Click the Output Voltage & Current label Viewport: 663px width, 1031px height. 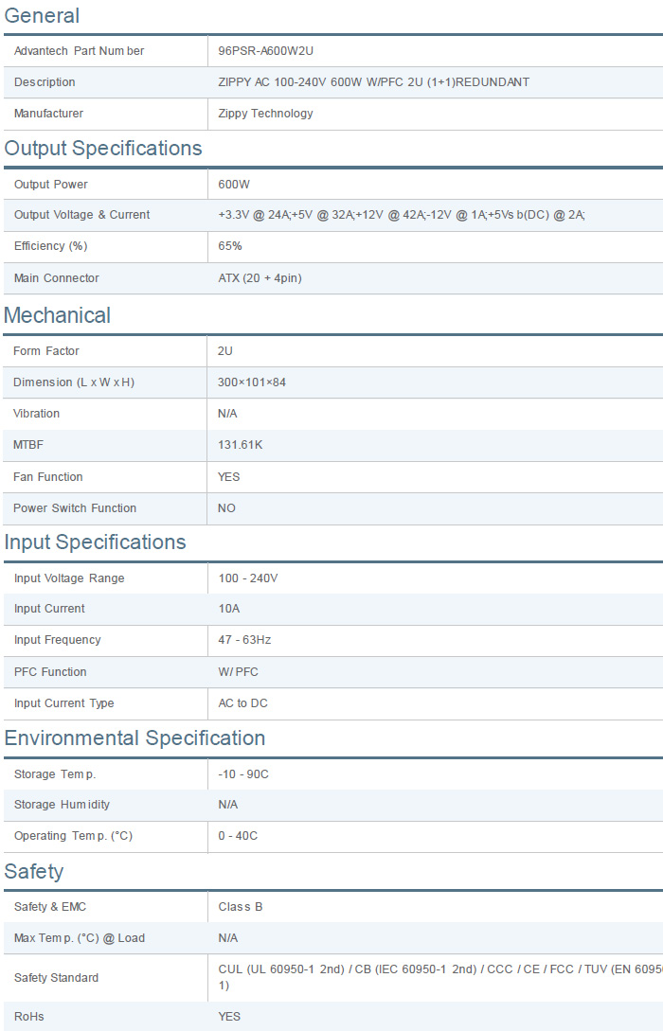click(81, 215)
